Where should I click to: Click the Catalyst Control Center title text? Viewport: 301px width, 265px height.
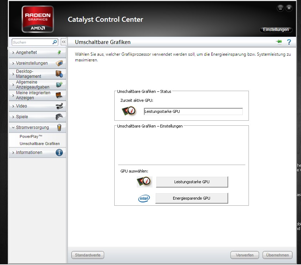(x=105, y=19)
